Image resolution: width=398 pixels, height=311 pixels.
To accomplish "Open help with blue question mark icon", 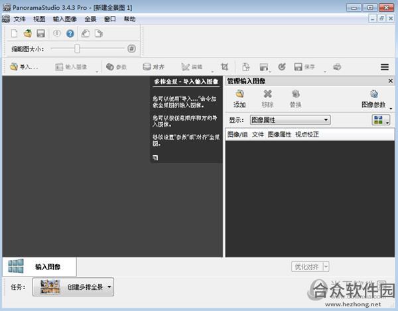I will pyautogui.click(x=70, y=33).
